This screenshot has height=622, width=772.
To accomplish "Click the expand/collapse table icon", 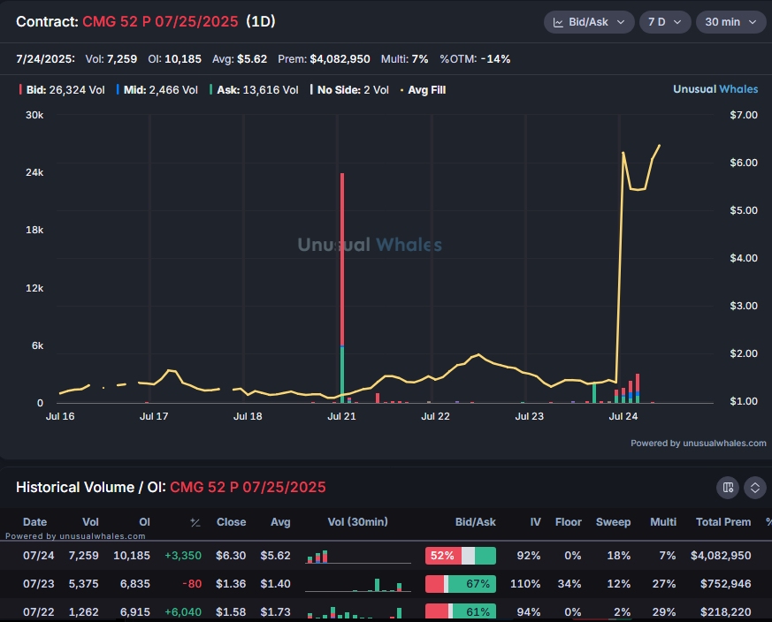I will point(755,488).
